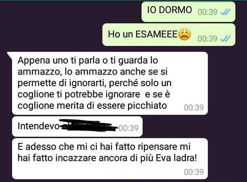247x182 pixels.
Task: Tap the "IO DORMO" sent message bubble
Action: click(188, 12)
